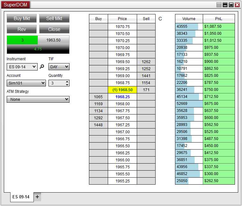Expand the ATM Strategy dropdown
This screenshot has width=242, height=206.
click(x=38, y=99)
